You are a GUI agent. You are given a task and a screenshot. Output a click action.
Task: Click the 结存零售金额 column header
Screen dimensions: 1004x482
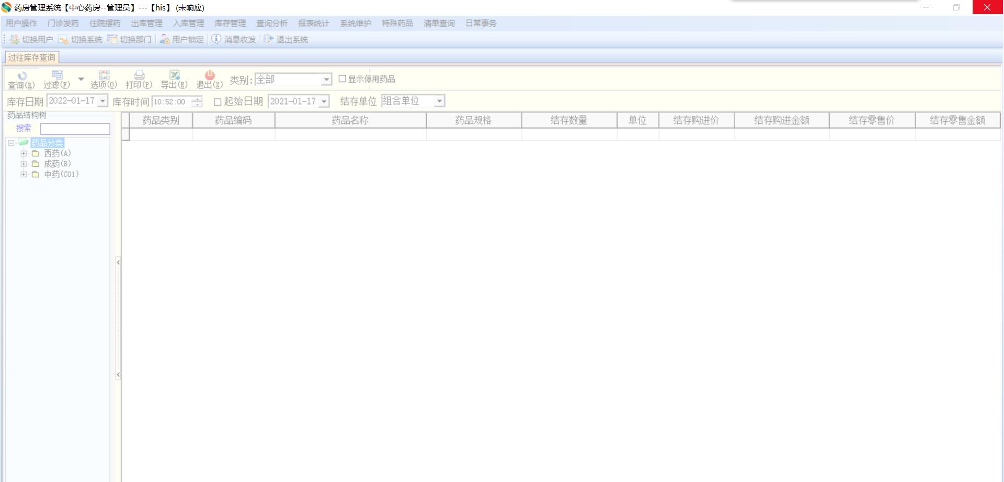click(957, 120)
